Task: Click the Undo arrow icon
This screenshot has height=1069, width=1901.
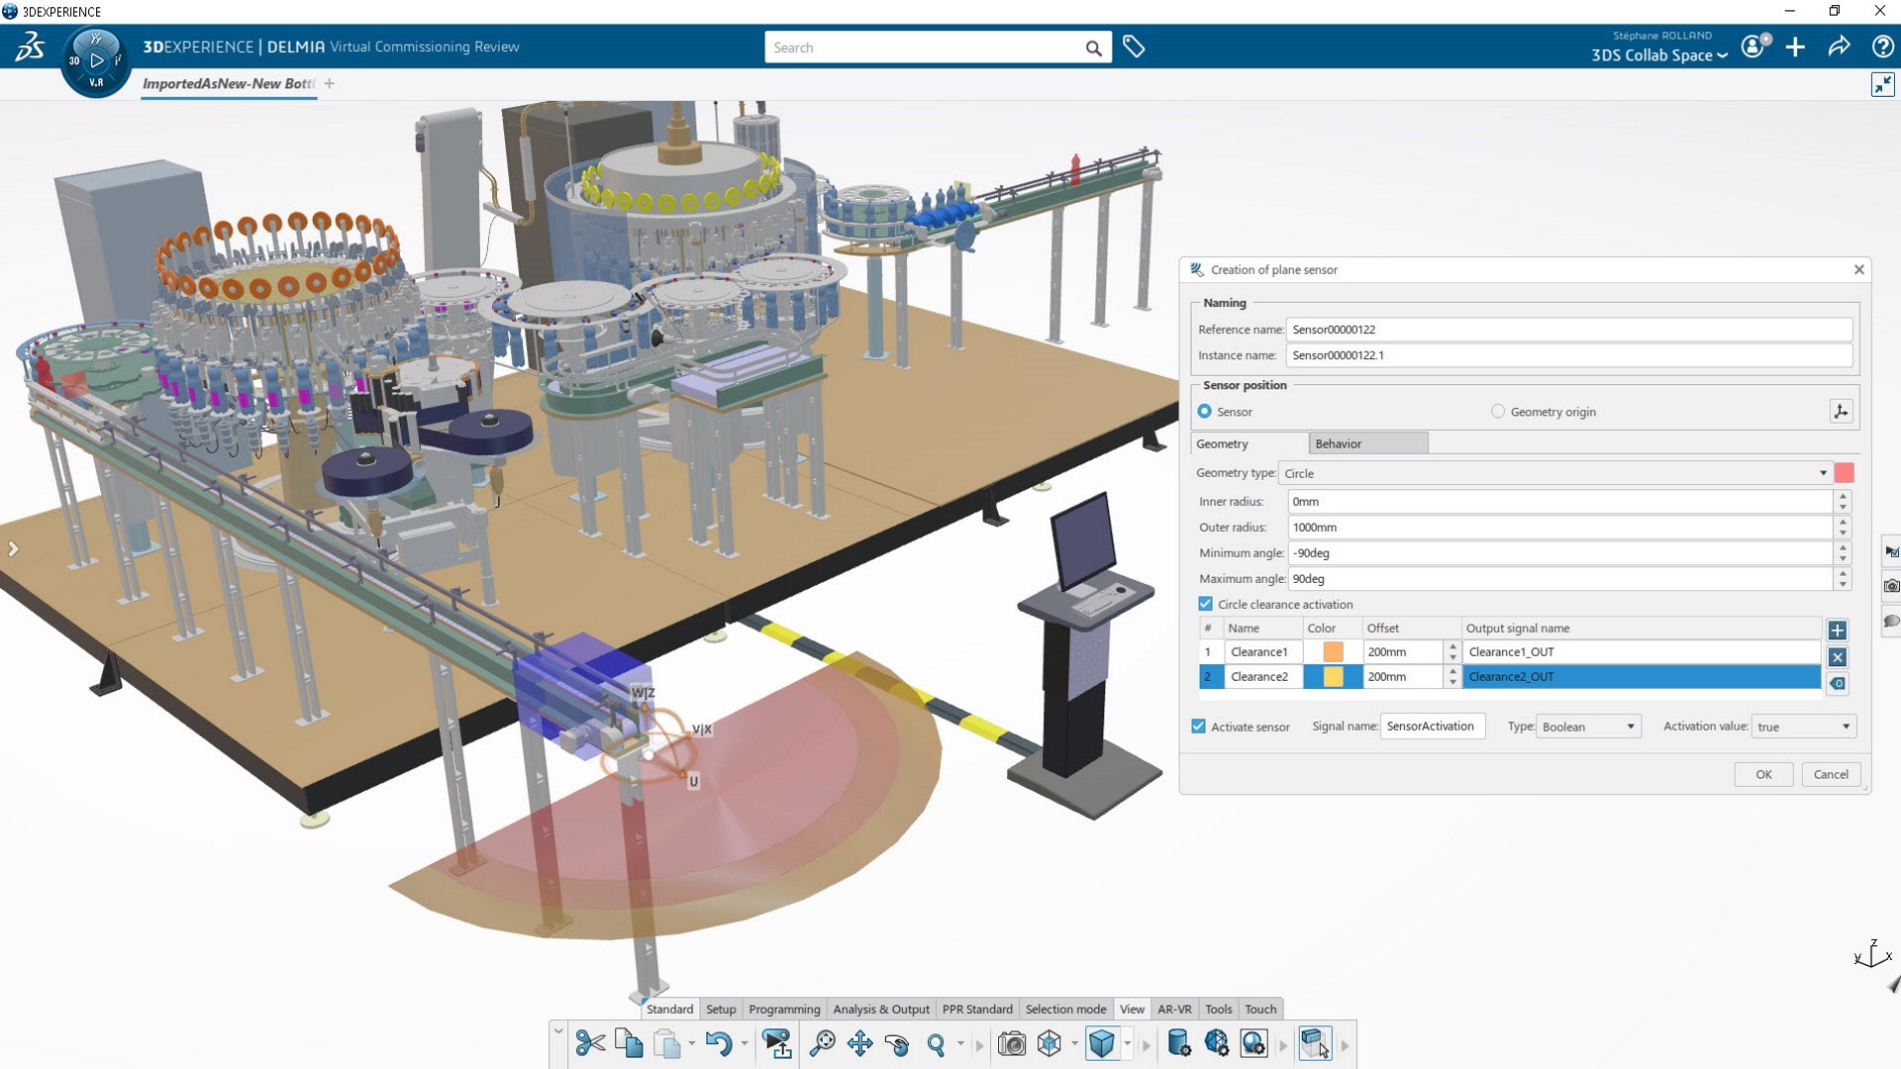Action: coord(719,1043)
